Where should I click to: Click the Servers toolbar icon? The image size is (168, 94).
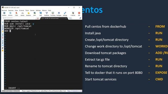coord(10,14)
